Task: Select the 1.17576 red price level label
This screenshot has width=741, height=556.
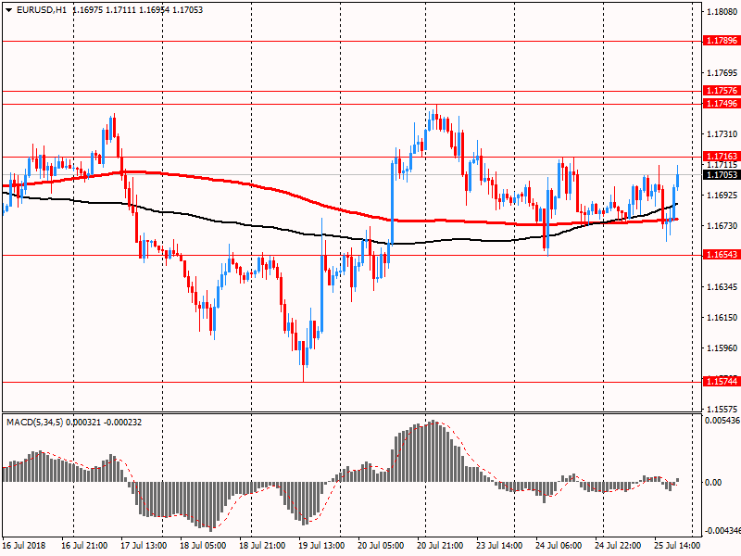Action: pyautogui.click(x=722, y=90)
